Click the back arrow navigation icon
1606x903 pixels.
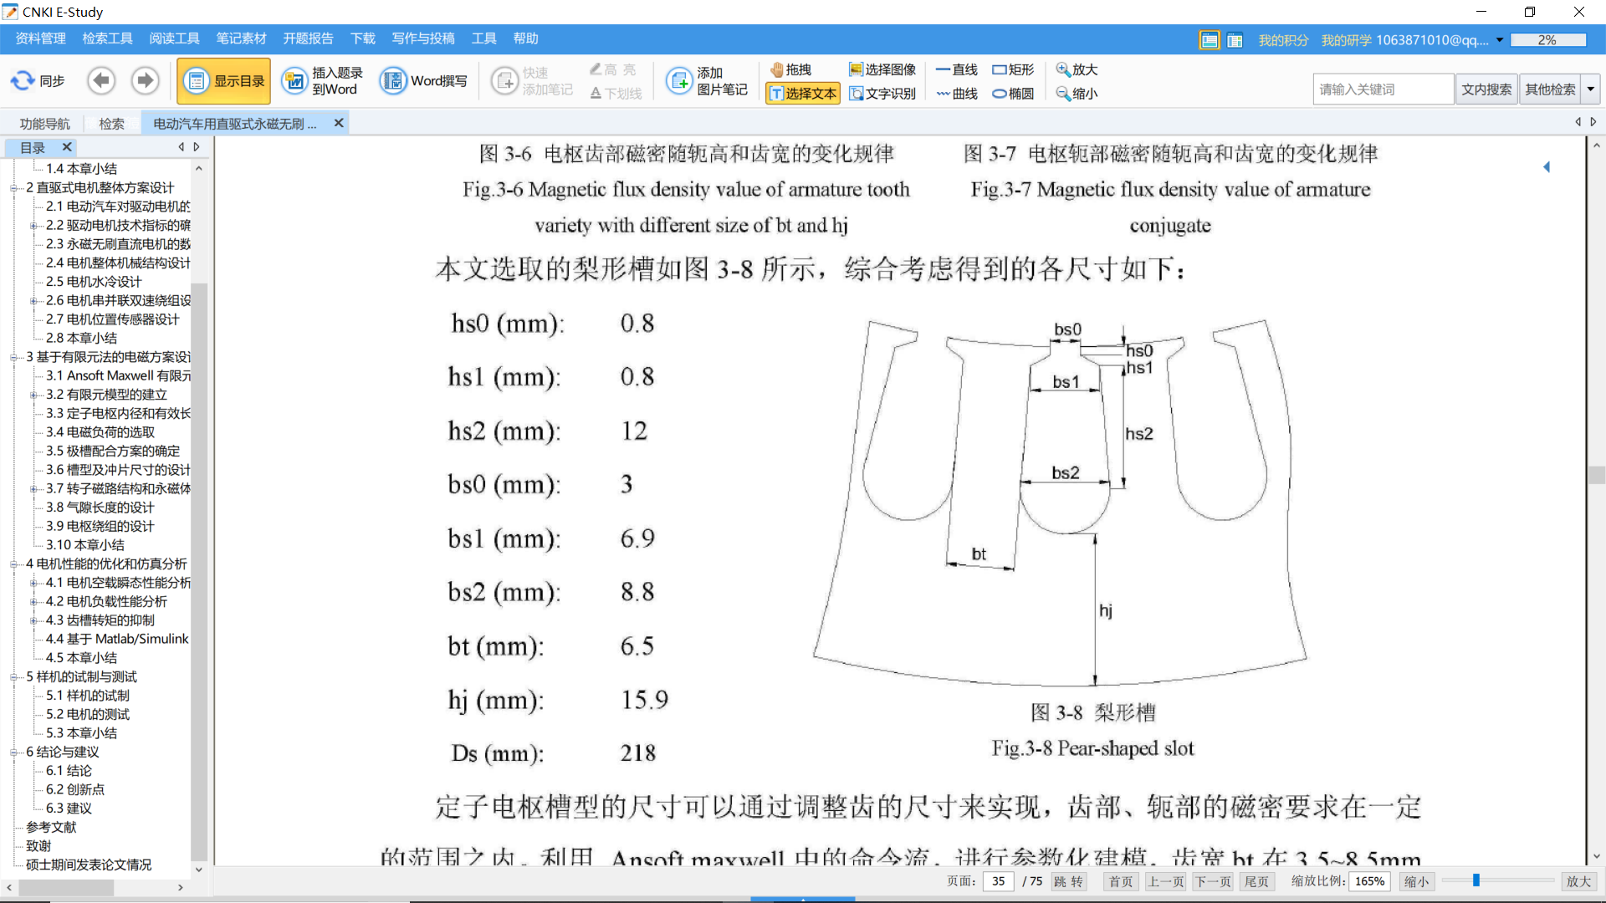[101, 81]
